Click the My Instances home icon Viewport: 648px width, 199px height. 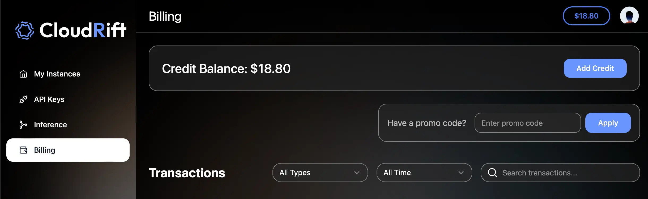tap(23, 74)
